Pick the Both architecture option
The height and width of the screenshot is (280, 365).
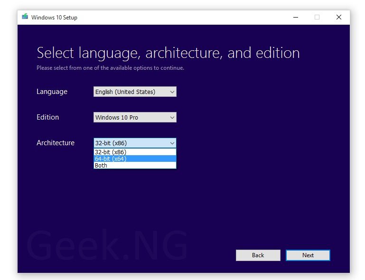[x=135, y=166]
